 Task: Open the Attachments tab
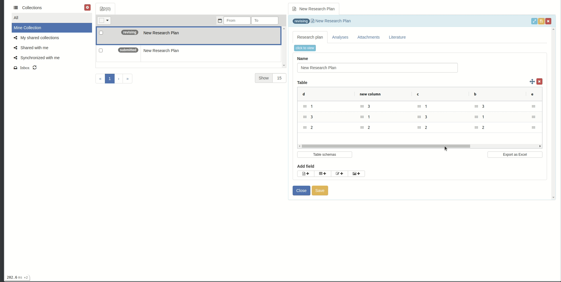pos(368,37)
